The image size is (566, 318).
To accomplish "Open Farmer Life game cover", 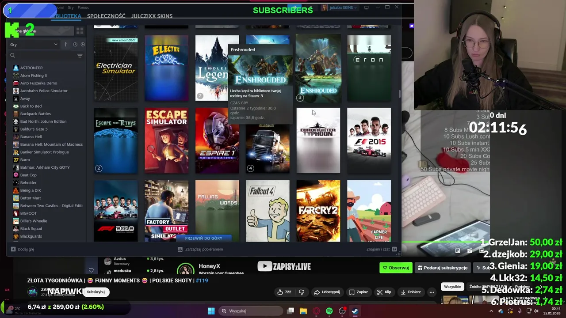I will click(x=369, y=211).
